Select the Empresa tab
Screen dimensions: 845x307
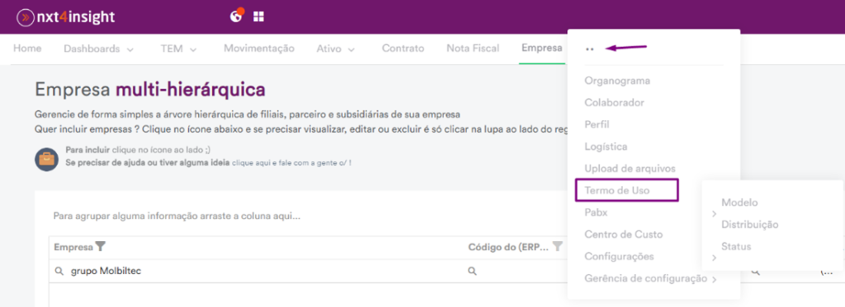tap(541, 48)
